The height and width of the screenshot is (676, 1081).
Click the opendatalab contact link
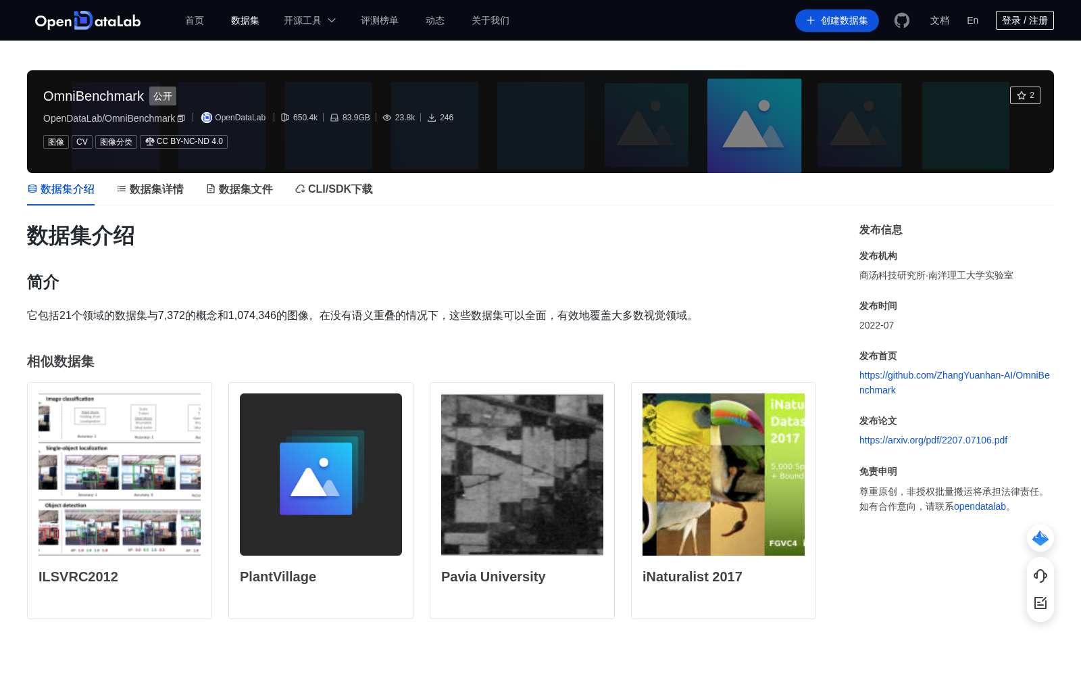980,506
